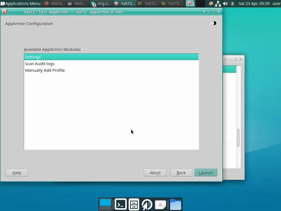
Task: Switch to the third YaST2 taskbar entry
Action: pos(172,3)
